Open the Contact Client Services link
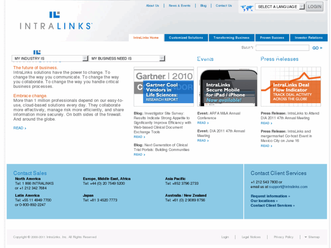331x248 pixels. pos(273,205)
